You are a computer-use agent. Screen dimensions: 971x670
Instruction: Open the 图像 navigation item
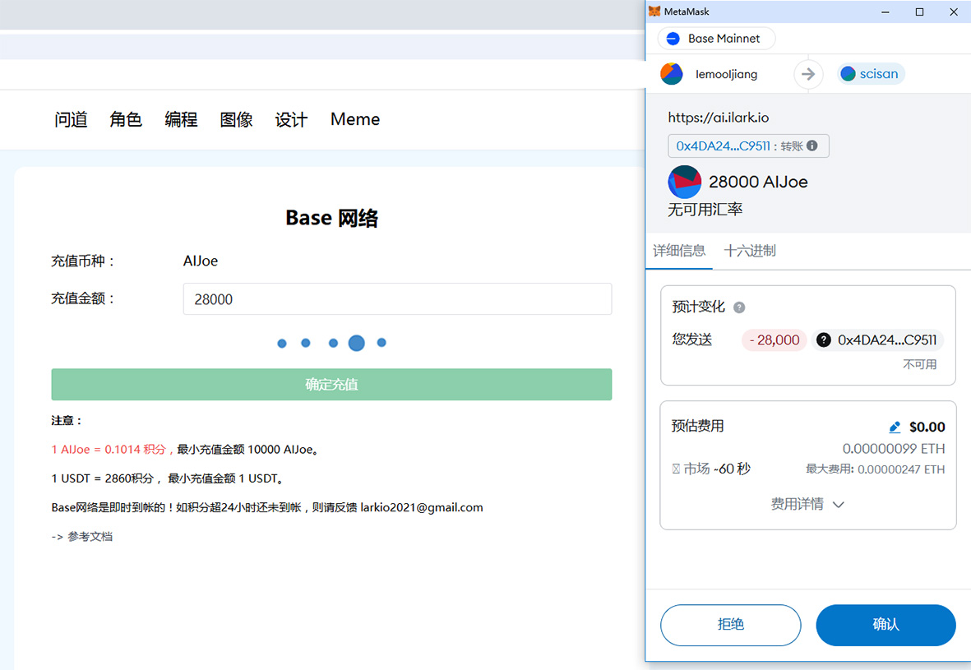pos(236,119)
